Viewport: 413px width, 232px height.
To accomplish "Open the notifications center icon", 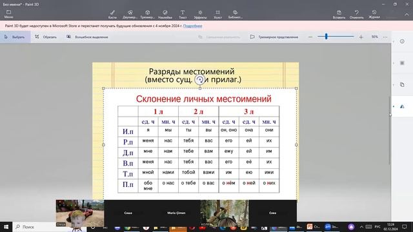I will pyautogui.click(x=405, y=227).
